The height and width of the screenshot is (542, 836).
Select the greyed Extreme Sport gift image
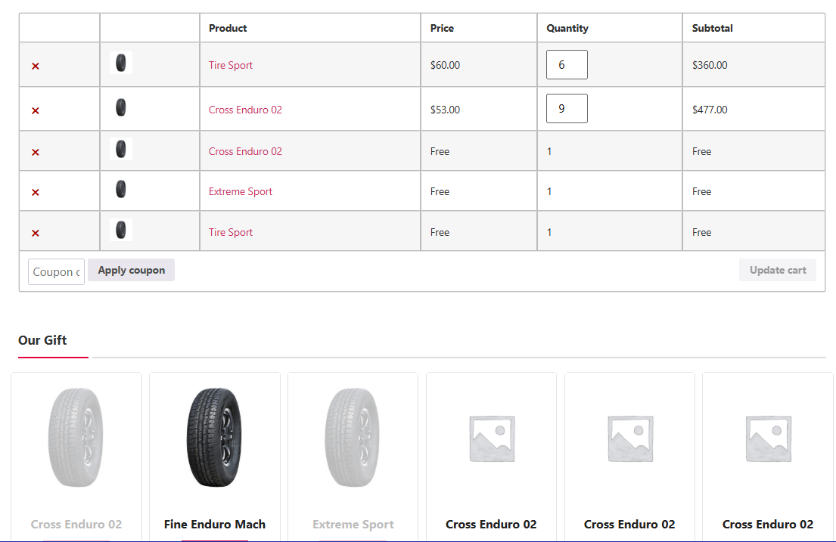pyautogui.click(x=353, y=438)
